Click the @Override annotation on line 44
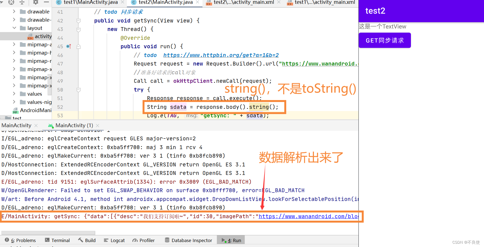The width and height of the screenshot is (484, 247). (135, 38)
